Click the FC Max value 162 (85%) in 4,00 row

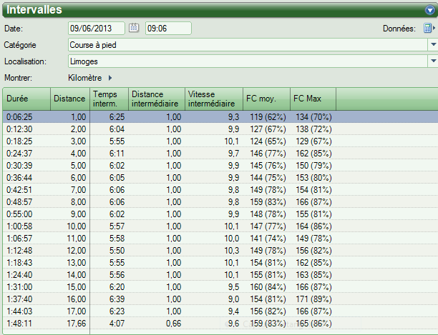313,154
